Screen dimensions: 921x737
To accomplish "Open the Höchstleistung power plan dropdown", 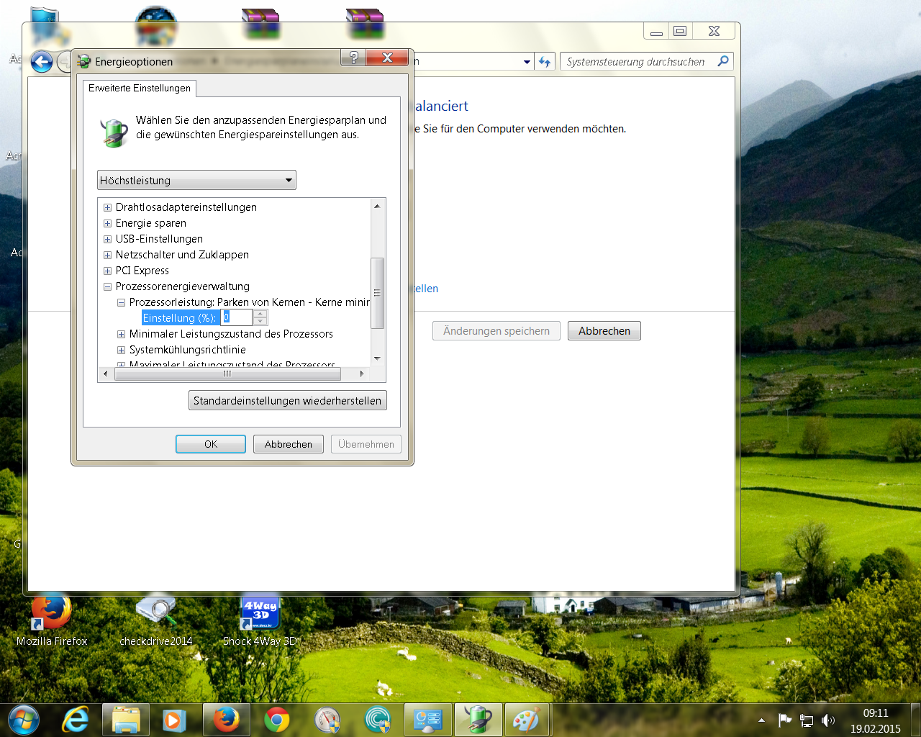I will point(196,180).
